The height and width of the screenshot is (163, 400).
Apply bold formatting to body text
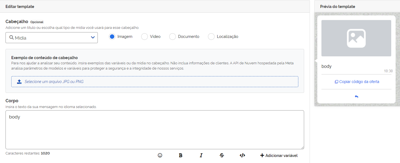[180, 155]
